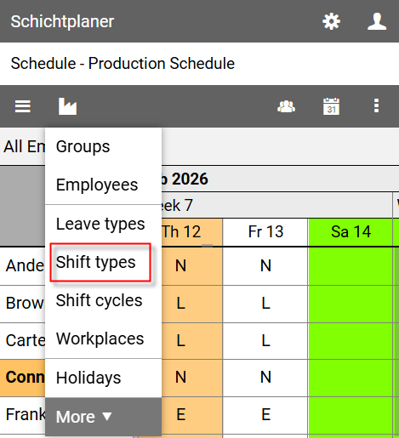The height and width of the screenshot is (438, 399).
Task: Select the Sa 14 column header
Action: pyautogui.click(x=351, y=232)
